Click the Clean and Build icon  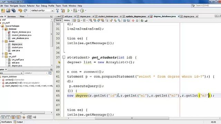(x=63, y=11)
